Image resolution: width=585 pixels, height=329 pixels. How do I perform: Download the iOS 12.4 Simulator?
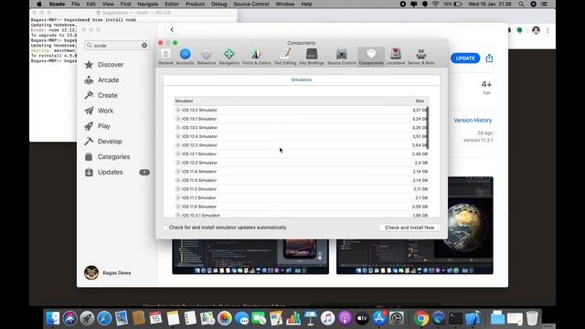(178, 136)
